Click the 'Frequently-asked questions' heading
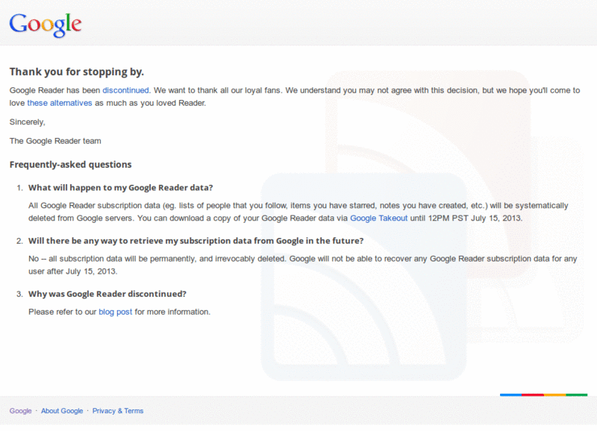Screen dimensions: 597x431 [x=71, y=164]
